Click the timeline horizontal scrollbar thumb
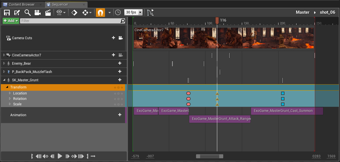340x162 pixels. pos(209,156)
